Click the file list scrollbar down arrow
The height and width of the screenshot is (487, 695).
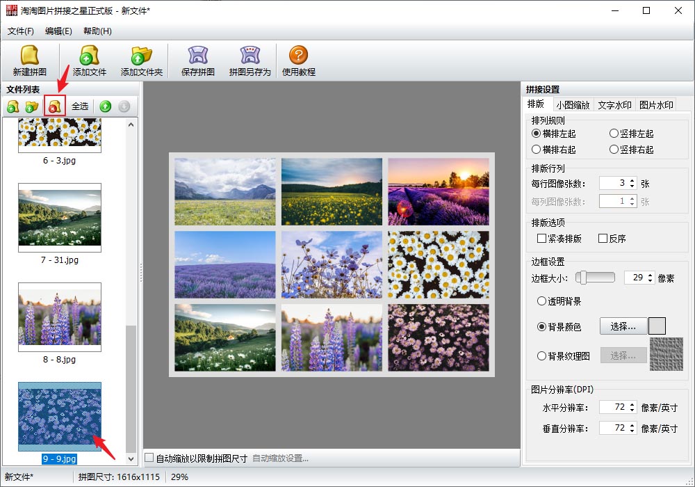coord(131,458)
